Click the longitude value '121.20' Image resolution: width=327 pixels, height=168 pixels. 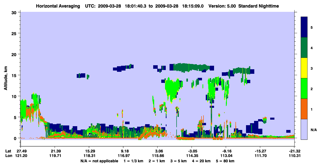coord(21,156)
